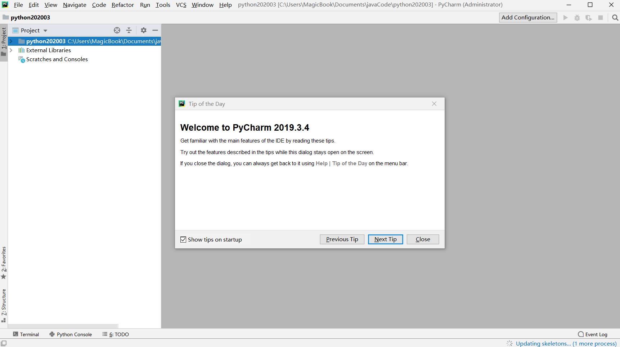Image resolution: width=620 pixels, height=347 pixels.
Task: Click the External Libraries icon
Action: 22,50
